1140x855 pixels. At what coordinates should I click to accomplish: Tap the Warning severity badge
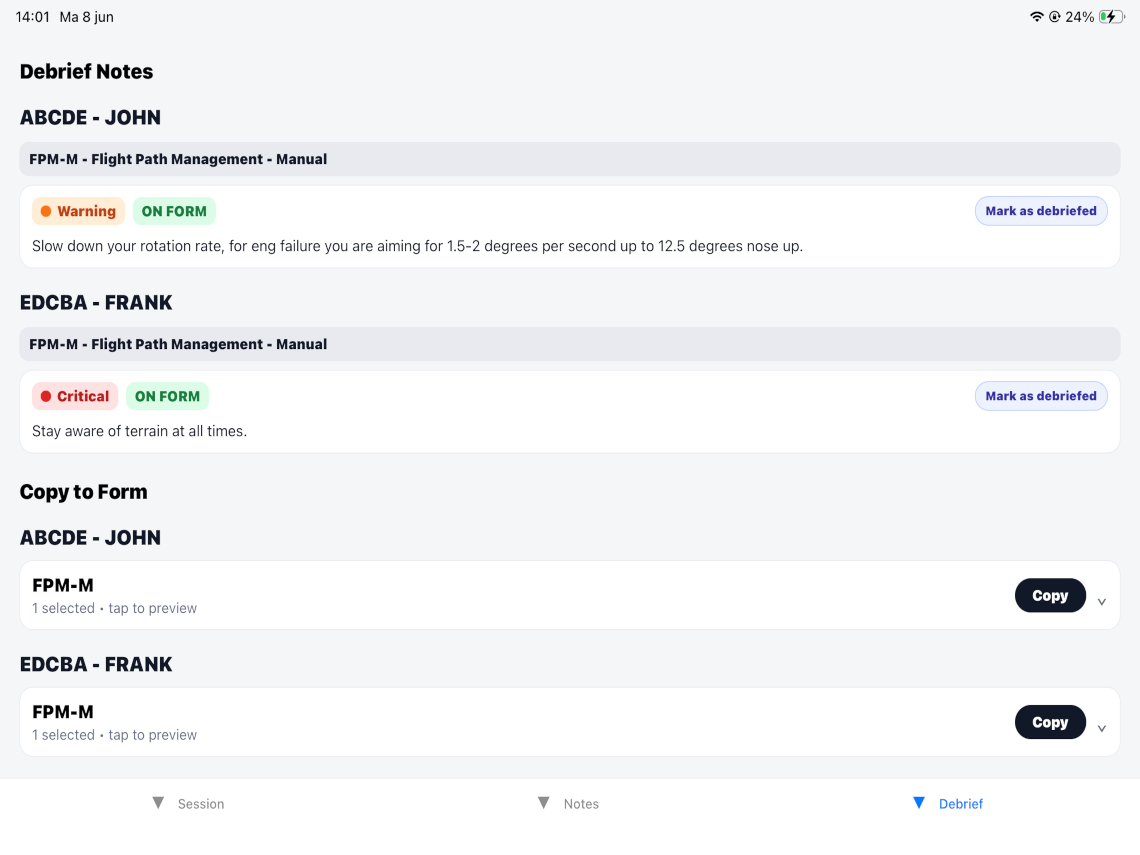pyautogui.click(x=78, y=211)
